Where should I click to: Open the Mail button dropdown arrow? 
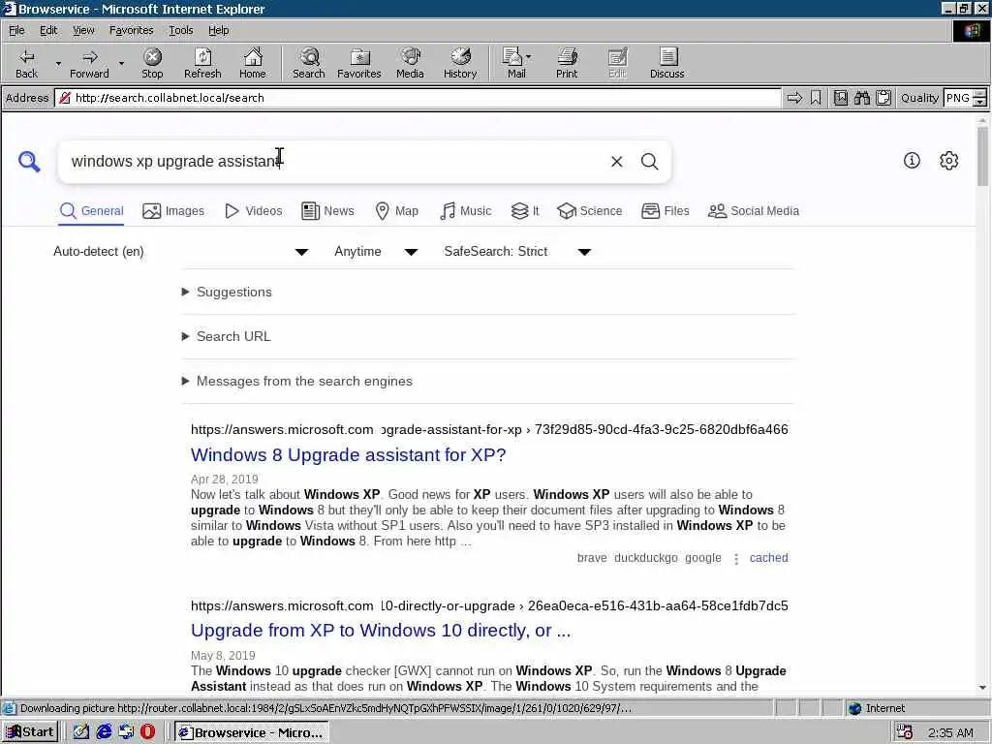(529, 57)
